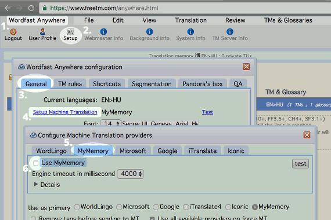Open System Info icon
Screen dimensions: 331x220
(x=190, y=32)
